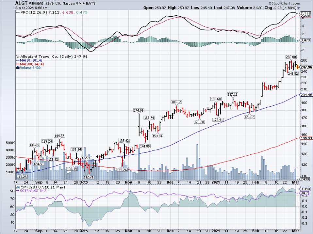The width and height of the screenshot is (313, 234).
Task: Click the red MA(200) line swatch
Action: (18, 64)
